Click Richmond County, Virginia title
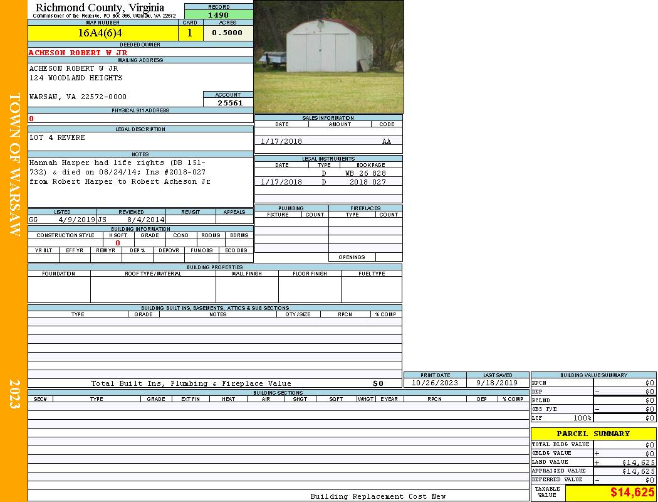The width and height of the screenshot is (658, 502). click(x=100, y=8)
